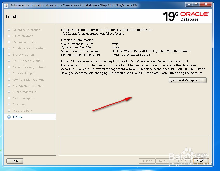
Task: Maximize the Database Configuration Assistant window
Action: [x=196, y=4]
